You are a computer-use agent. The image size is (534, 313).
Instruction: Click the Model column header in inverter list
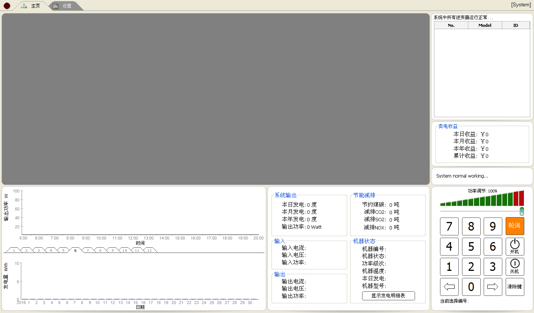485,25
